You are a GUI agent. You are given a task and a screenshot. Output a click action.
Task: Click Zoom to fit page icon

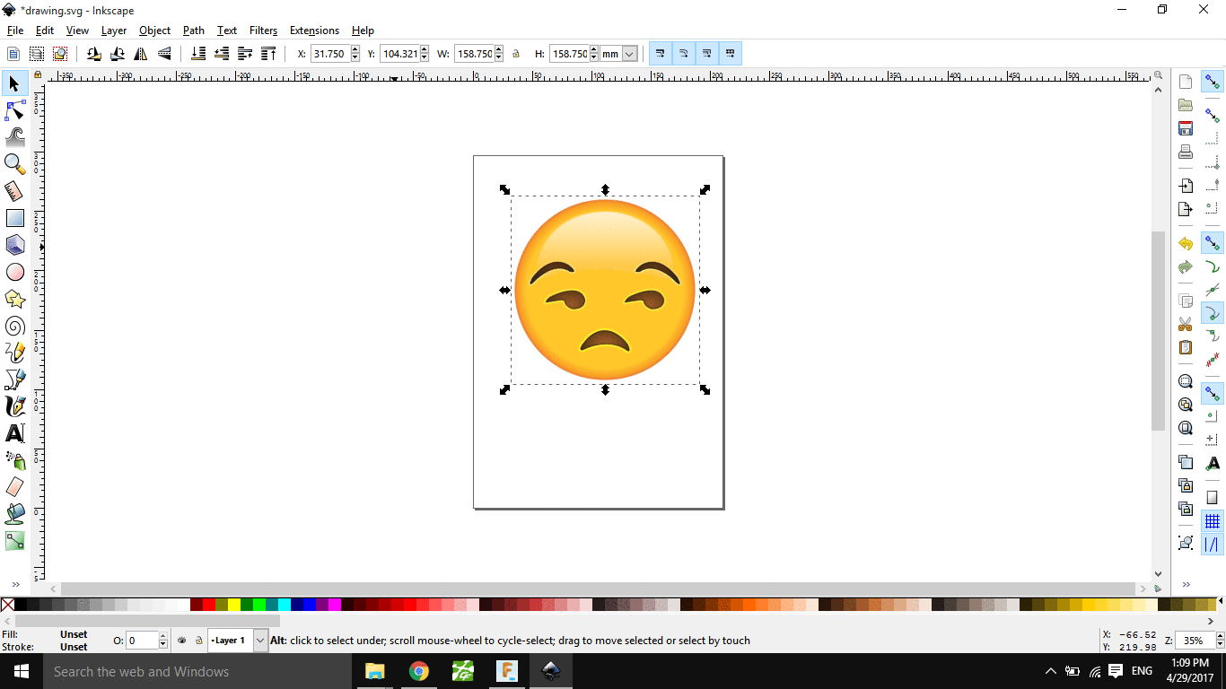(x=1186, y=428)
